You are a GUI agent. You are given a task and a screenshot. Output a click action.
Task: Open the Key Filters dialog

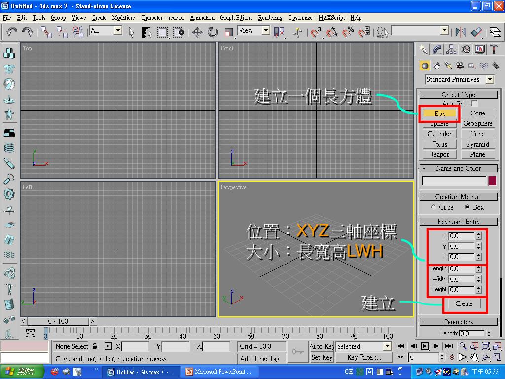(364, 357)
